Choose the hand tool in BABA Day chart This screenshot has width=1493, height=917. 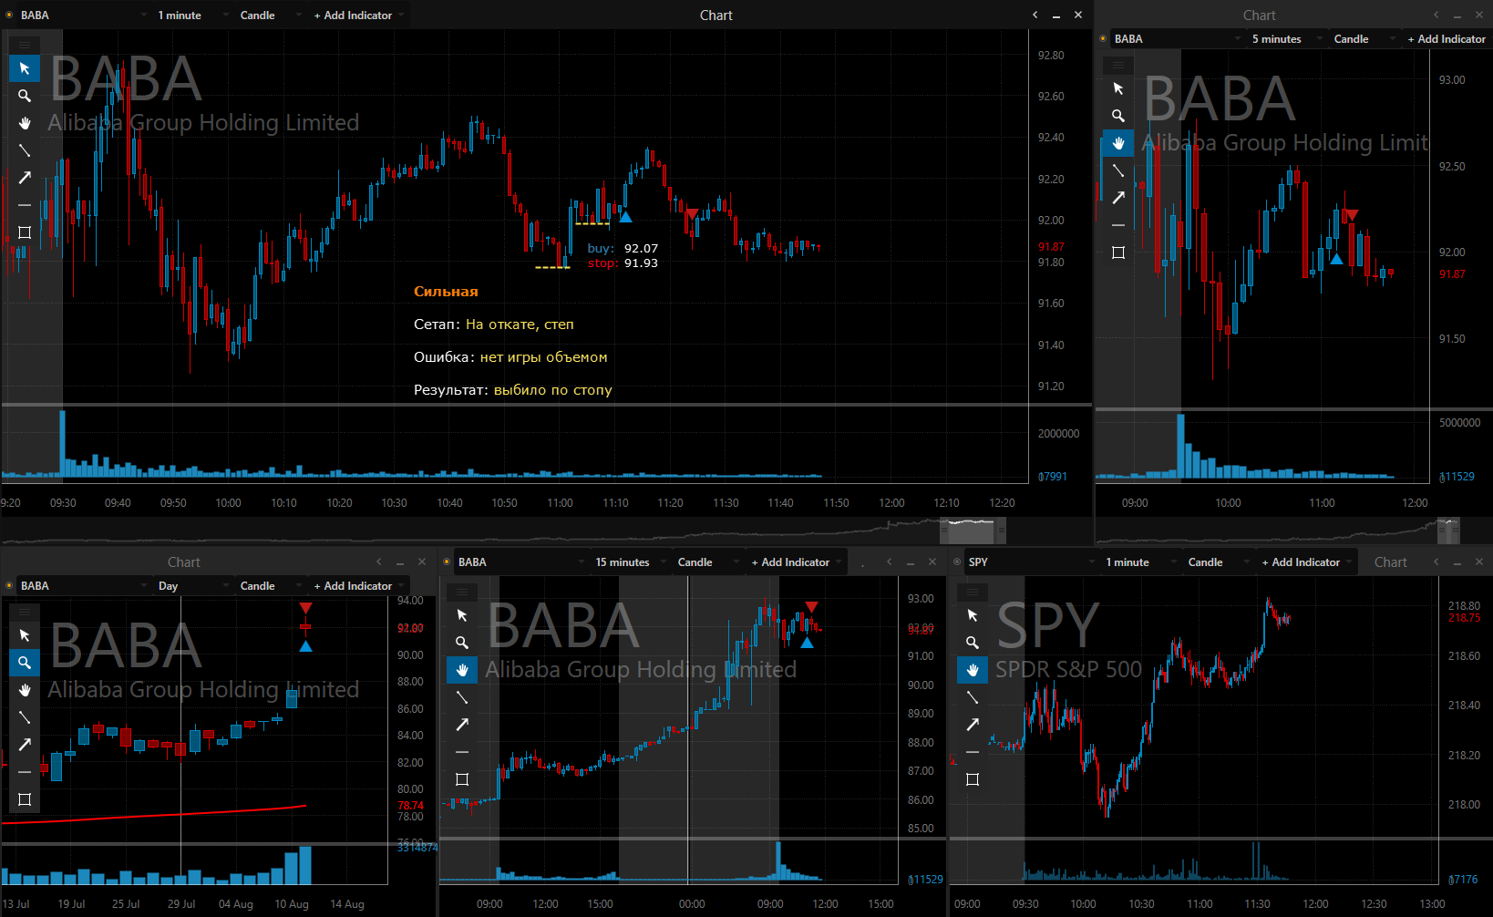(x=25, y=690)
